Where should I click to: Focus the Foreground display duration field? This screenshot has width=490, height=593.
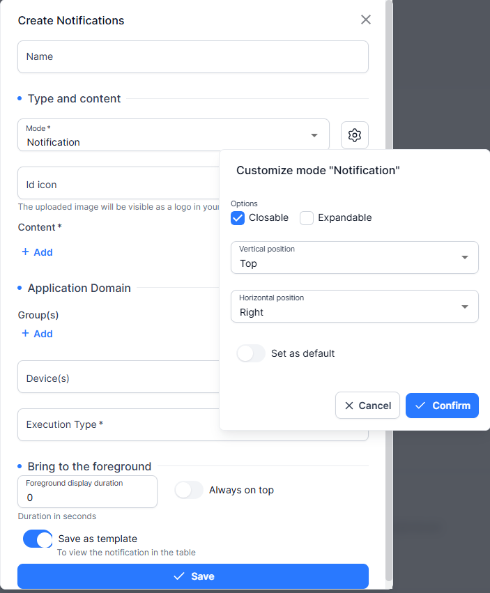tap(87, 491)
